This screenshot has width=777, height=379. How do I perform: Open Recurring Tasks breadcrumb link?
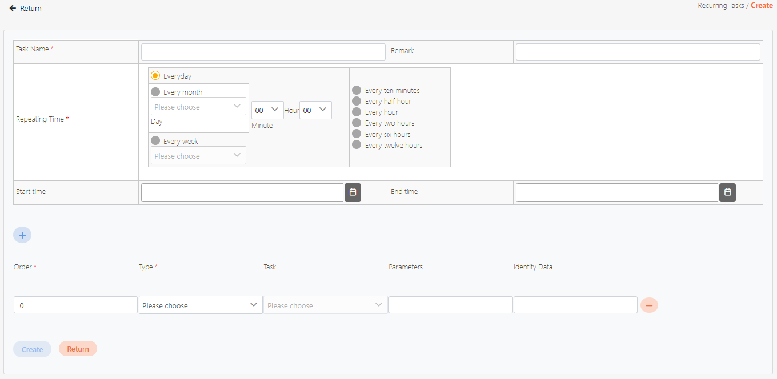720,6
